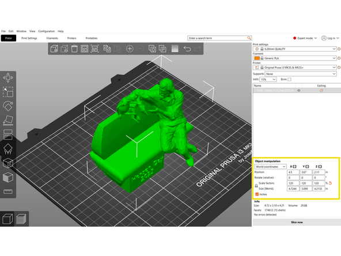Select the Cut tool in left toolbar
The width and height of the screenshot is (341, 256).
(8, 134)
